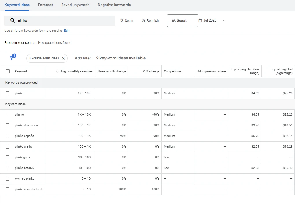Remove the Exclude adult ideas filter chip
Viewport: 295px width, 203px height.
[x=63, y=58]
